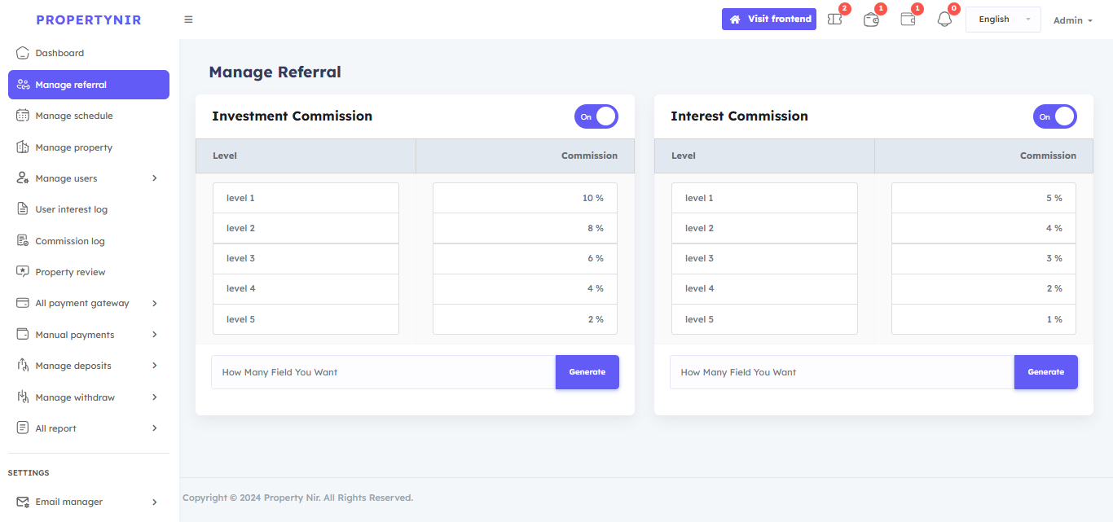Open User interest log menu item

71,209
